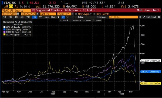Screen dimensions: 162x98
Task: Click yellow GSX legend color swatch
Action: (4, 34)
